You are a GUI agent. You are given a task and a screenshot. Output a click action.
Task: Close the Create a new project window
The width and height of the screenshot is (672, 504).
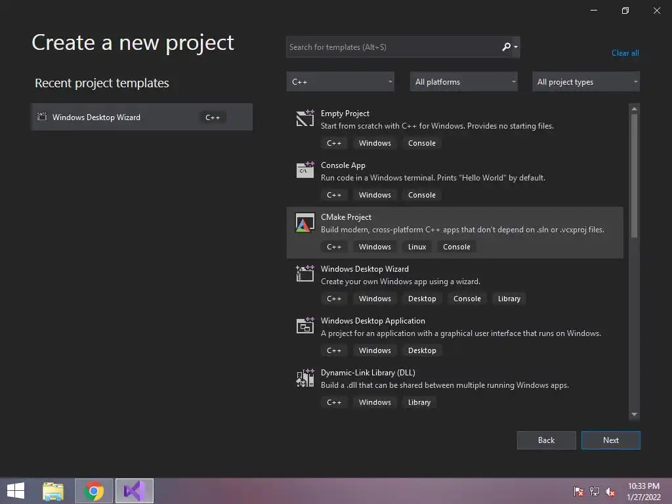(x=656, y=10)
